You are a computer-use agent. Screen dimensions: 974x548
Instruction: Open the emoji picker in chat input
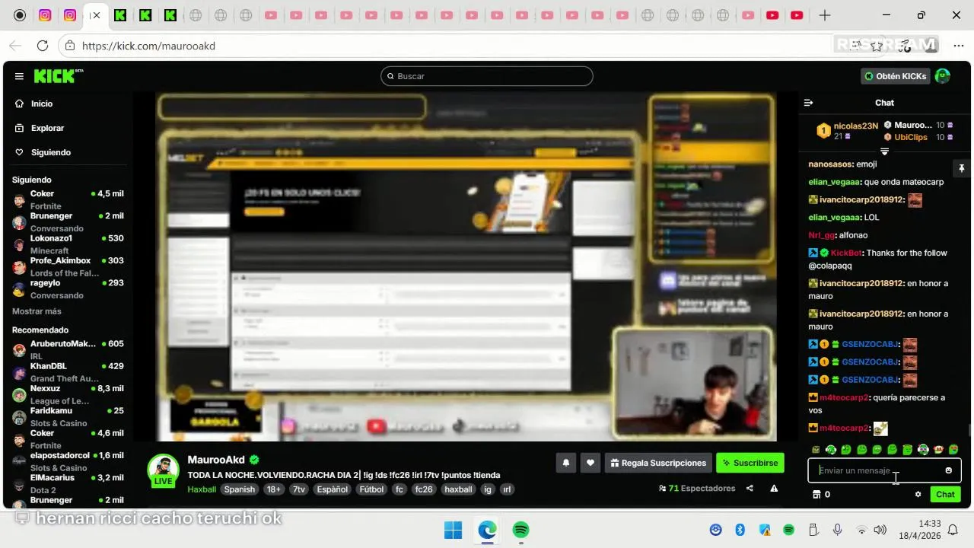(948, 470)
